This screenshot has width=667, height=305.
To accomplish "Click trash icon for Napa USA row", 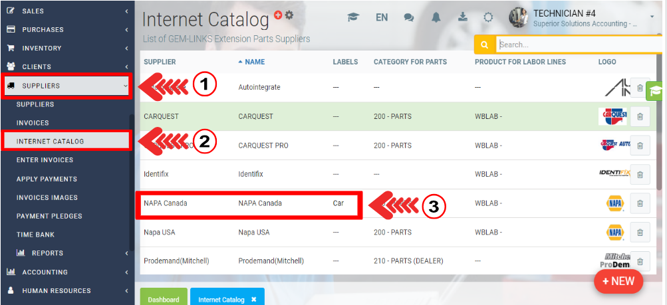I will pyautogui.click(x=640, y=233).
